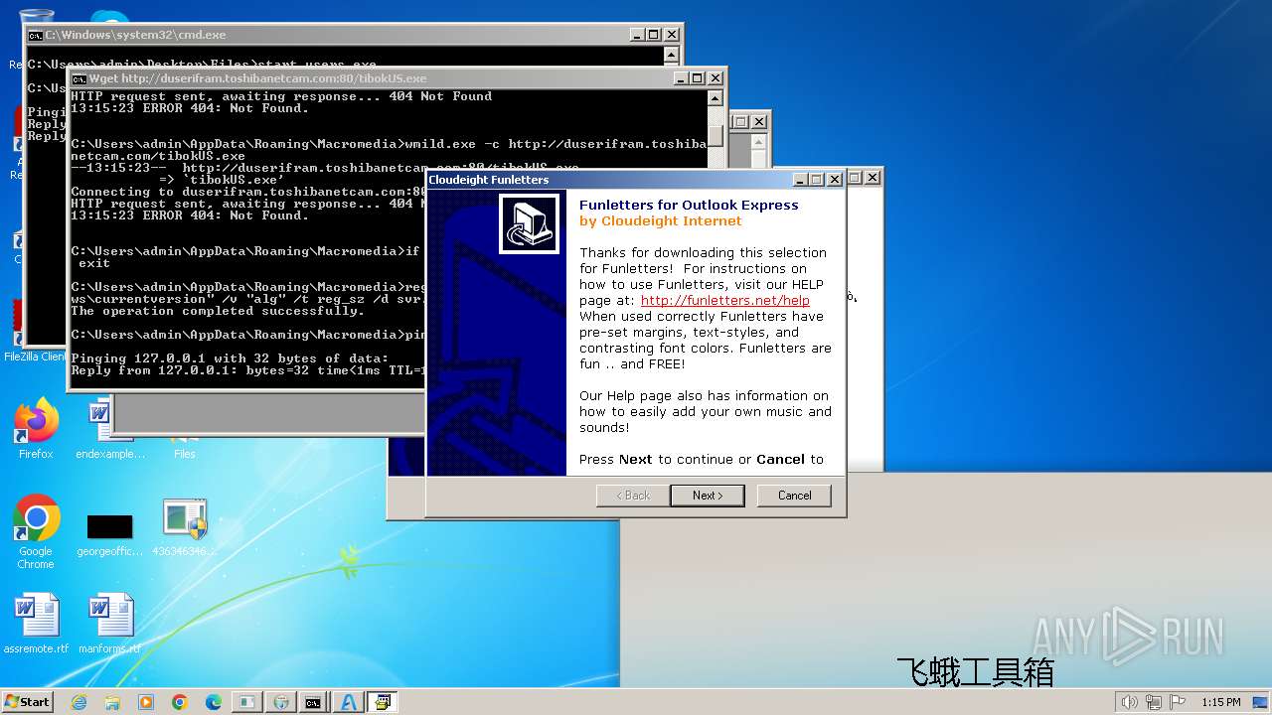Launch Chrome from the taskbar
Image resolution: width=1272 pixels, height=715 pixels.
click(x=180, y=702)
